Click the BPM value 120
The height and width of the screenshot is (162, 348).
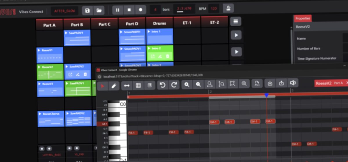(214, 9)
